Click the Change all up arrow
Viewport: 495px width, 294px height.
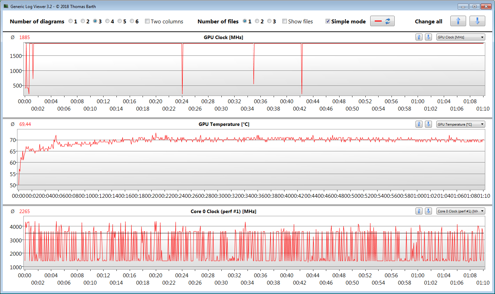(x=458, y=21)
